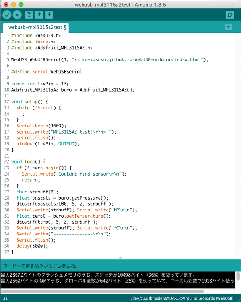Click the board and port status text

(x=182, y=298)
